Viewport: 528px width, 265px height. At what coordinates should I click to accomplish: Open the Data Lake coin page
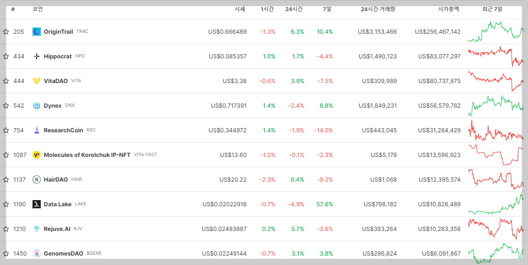58,204
